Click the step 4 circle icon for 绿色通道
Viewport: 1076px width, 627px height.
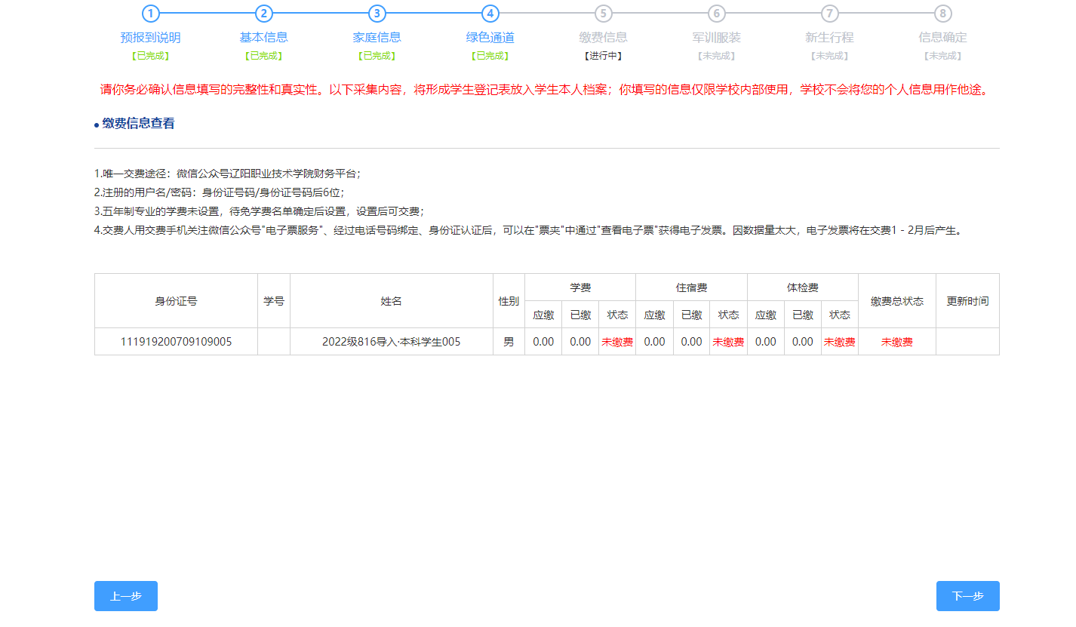click(x=489, y=14)
